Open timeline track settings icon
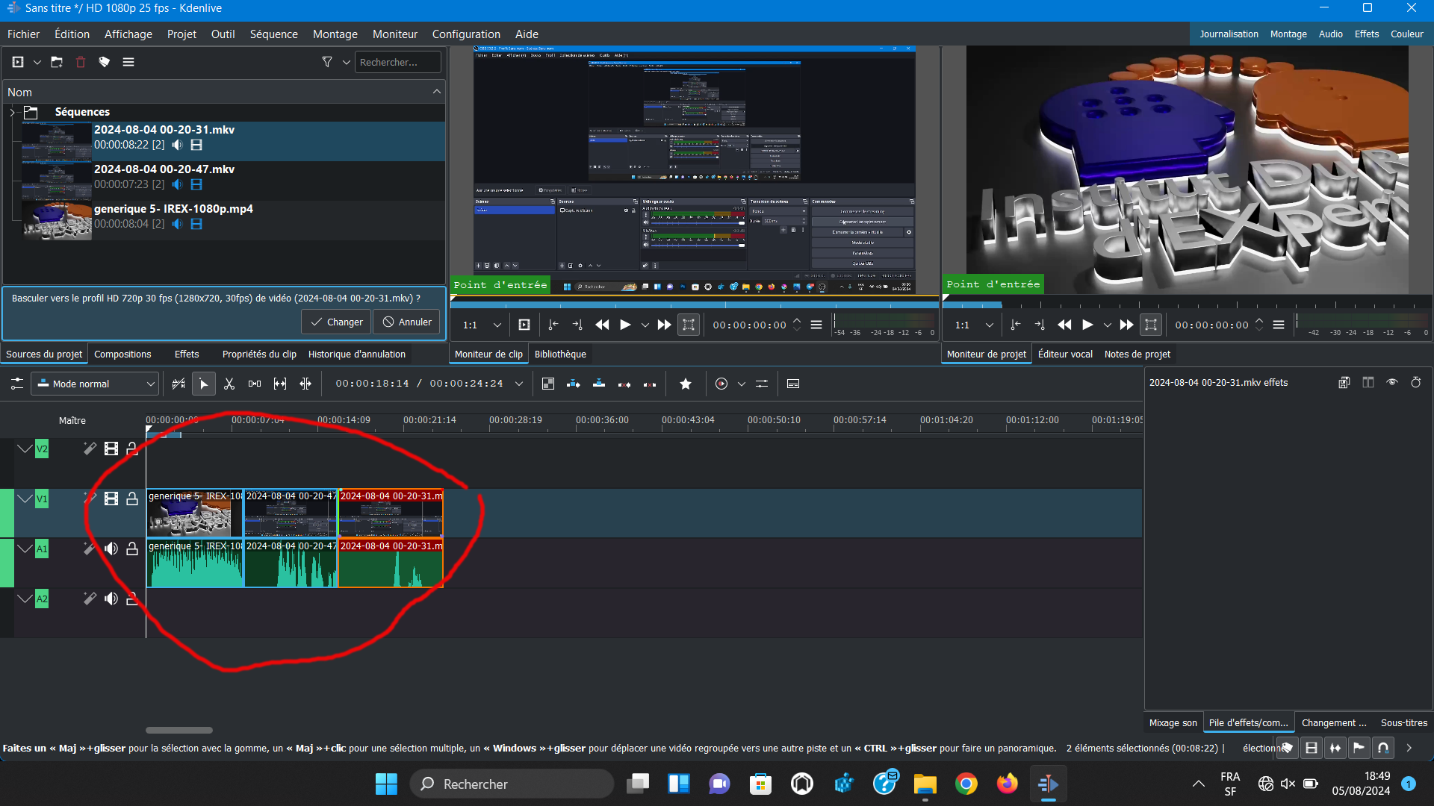 [16, 384]
